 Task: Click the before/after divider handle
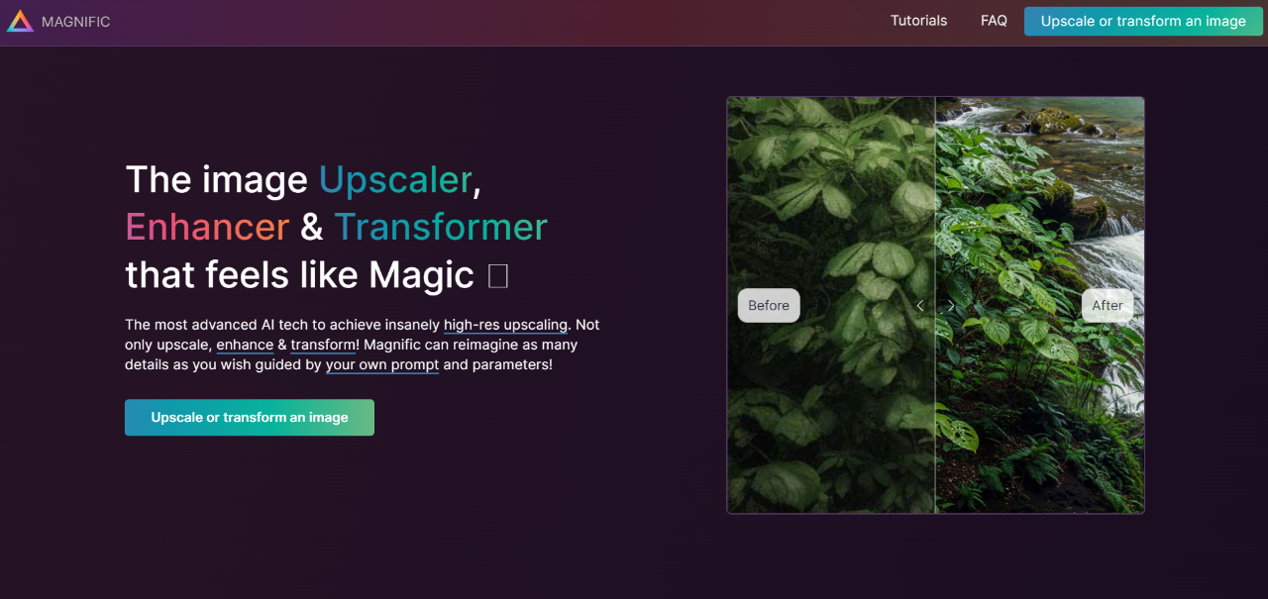pyautogui.click(x=935, y=305)
